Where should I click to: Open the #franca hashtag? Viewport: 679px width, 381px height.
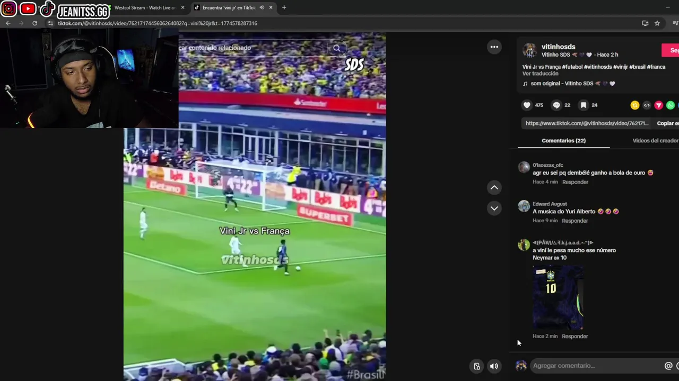click(656, 67)
